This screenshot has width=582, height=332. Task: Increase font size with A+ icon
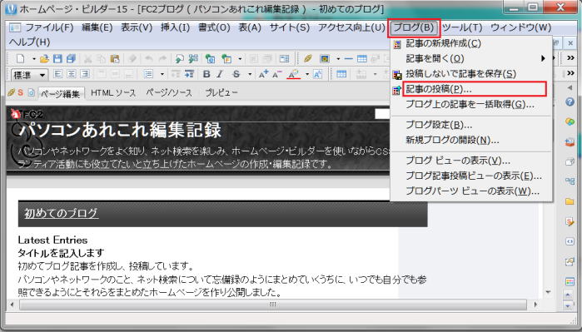[264, 74]
